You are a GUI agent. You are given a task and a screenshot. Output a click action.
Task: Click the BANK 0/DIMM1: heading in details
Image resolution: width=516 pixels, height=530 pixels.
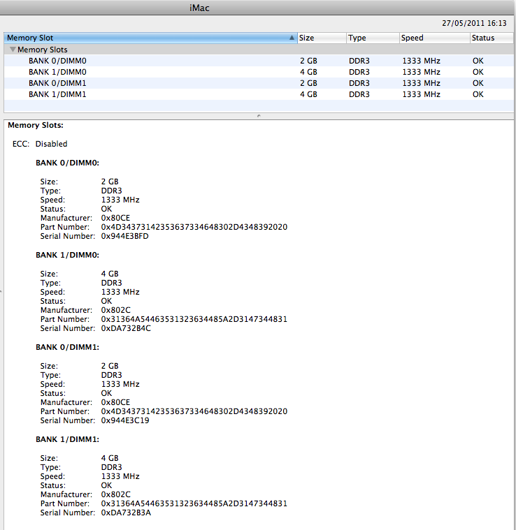[x=67, y=348]
